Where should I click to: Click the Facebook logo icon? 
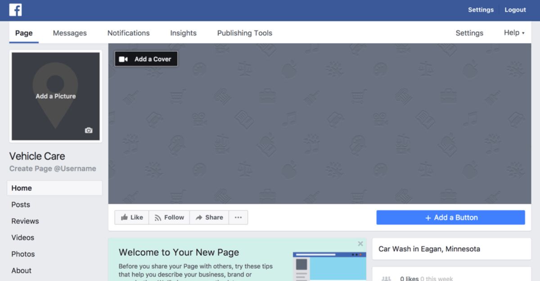pos(15,9)
